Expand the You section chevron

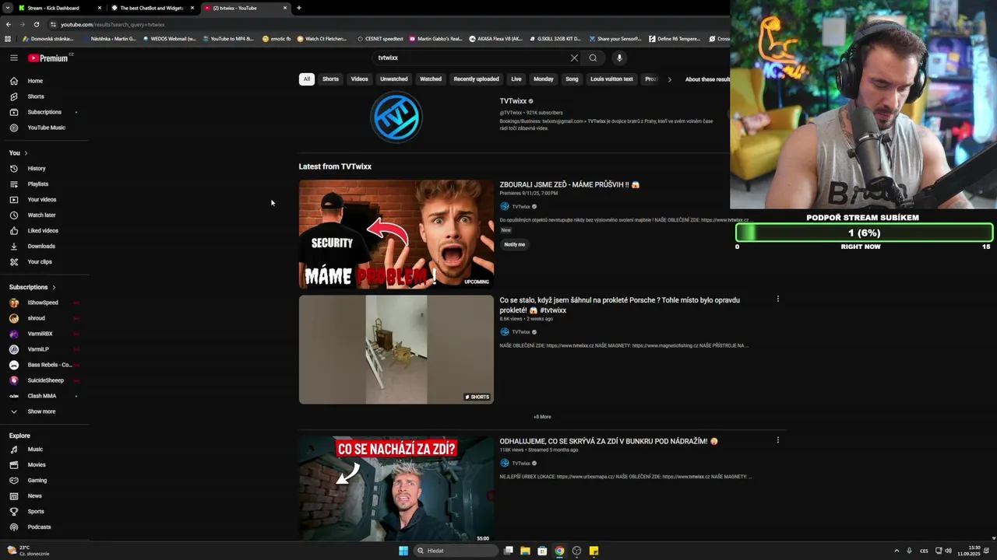tap(26, 153)
